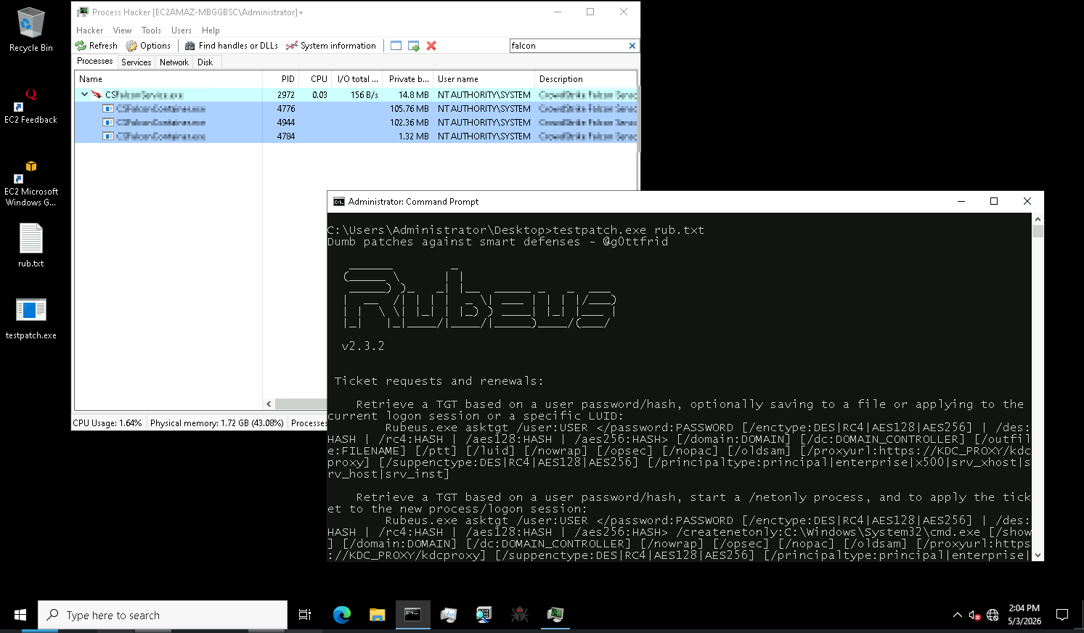Image resolution: width=1084 pixels, height=633 pixels.
Task: Click the Command Prompt scrollbar down arrow
Action: coord(1038,555)
